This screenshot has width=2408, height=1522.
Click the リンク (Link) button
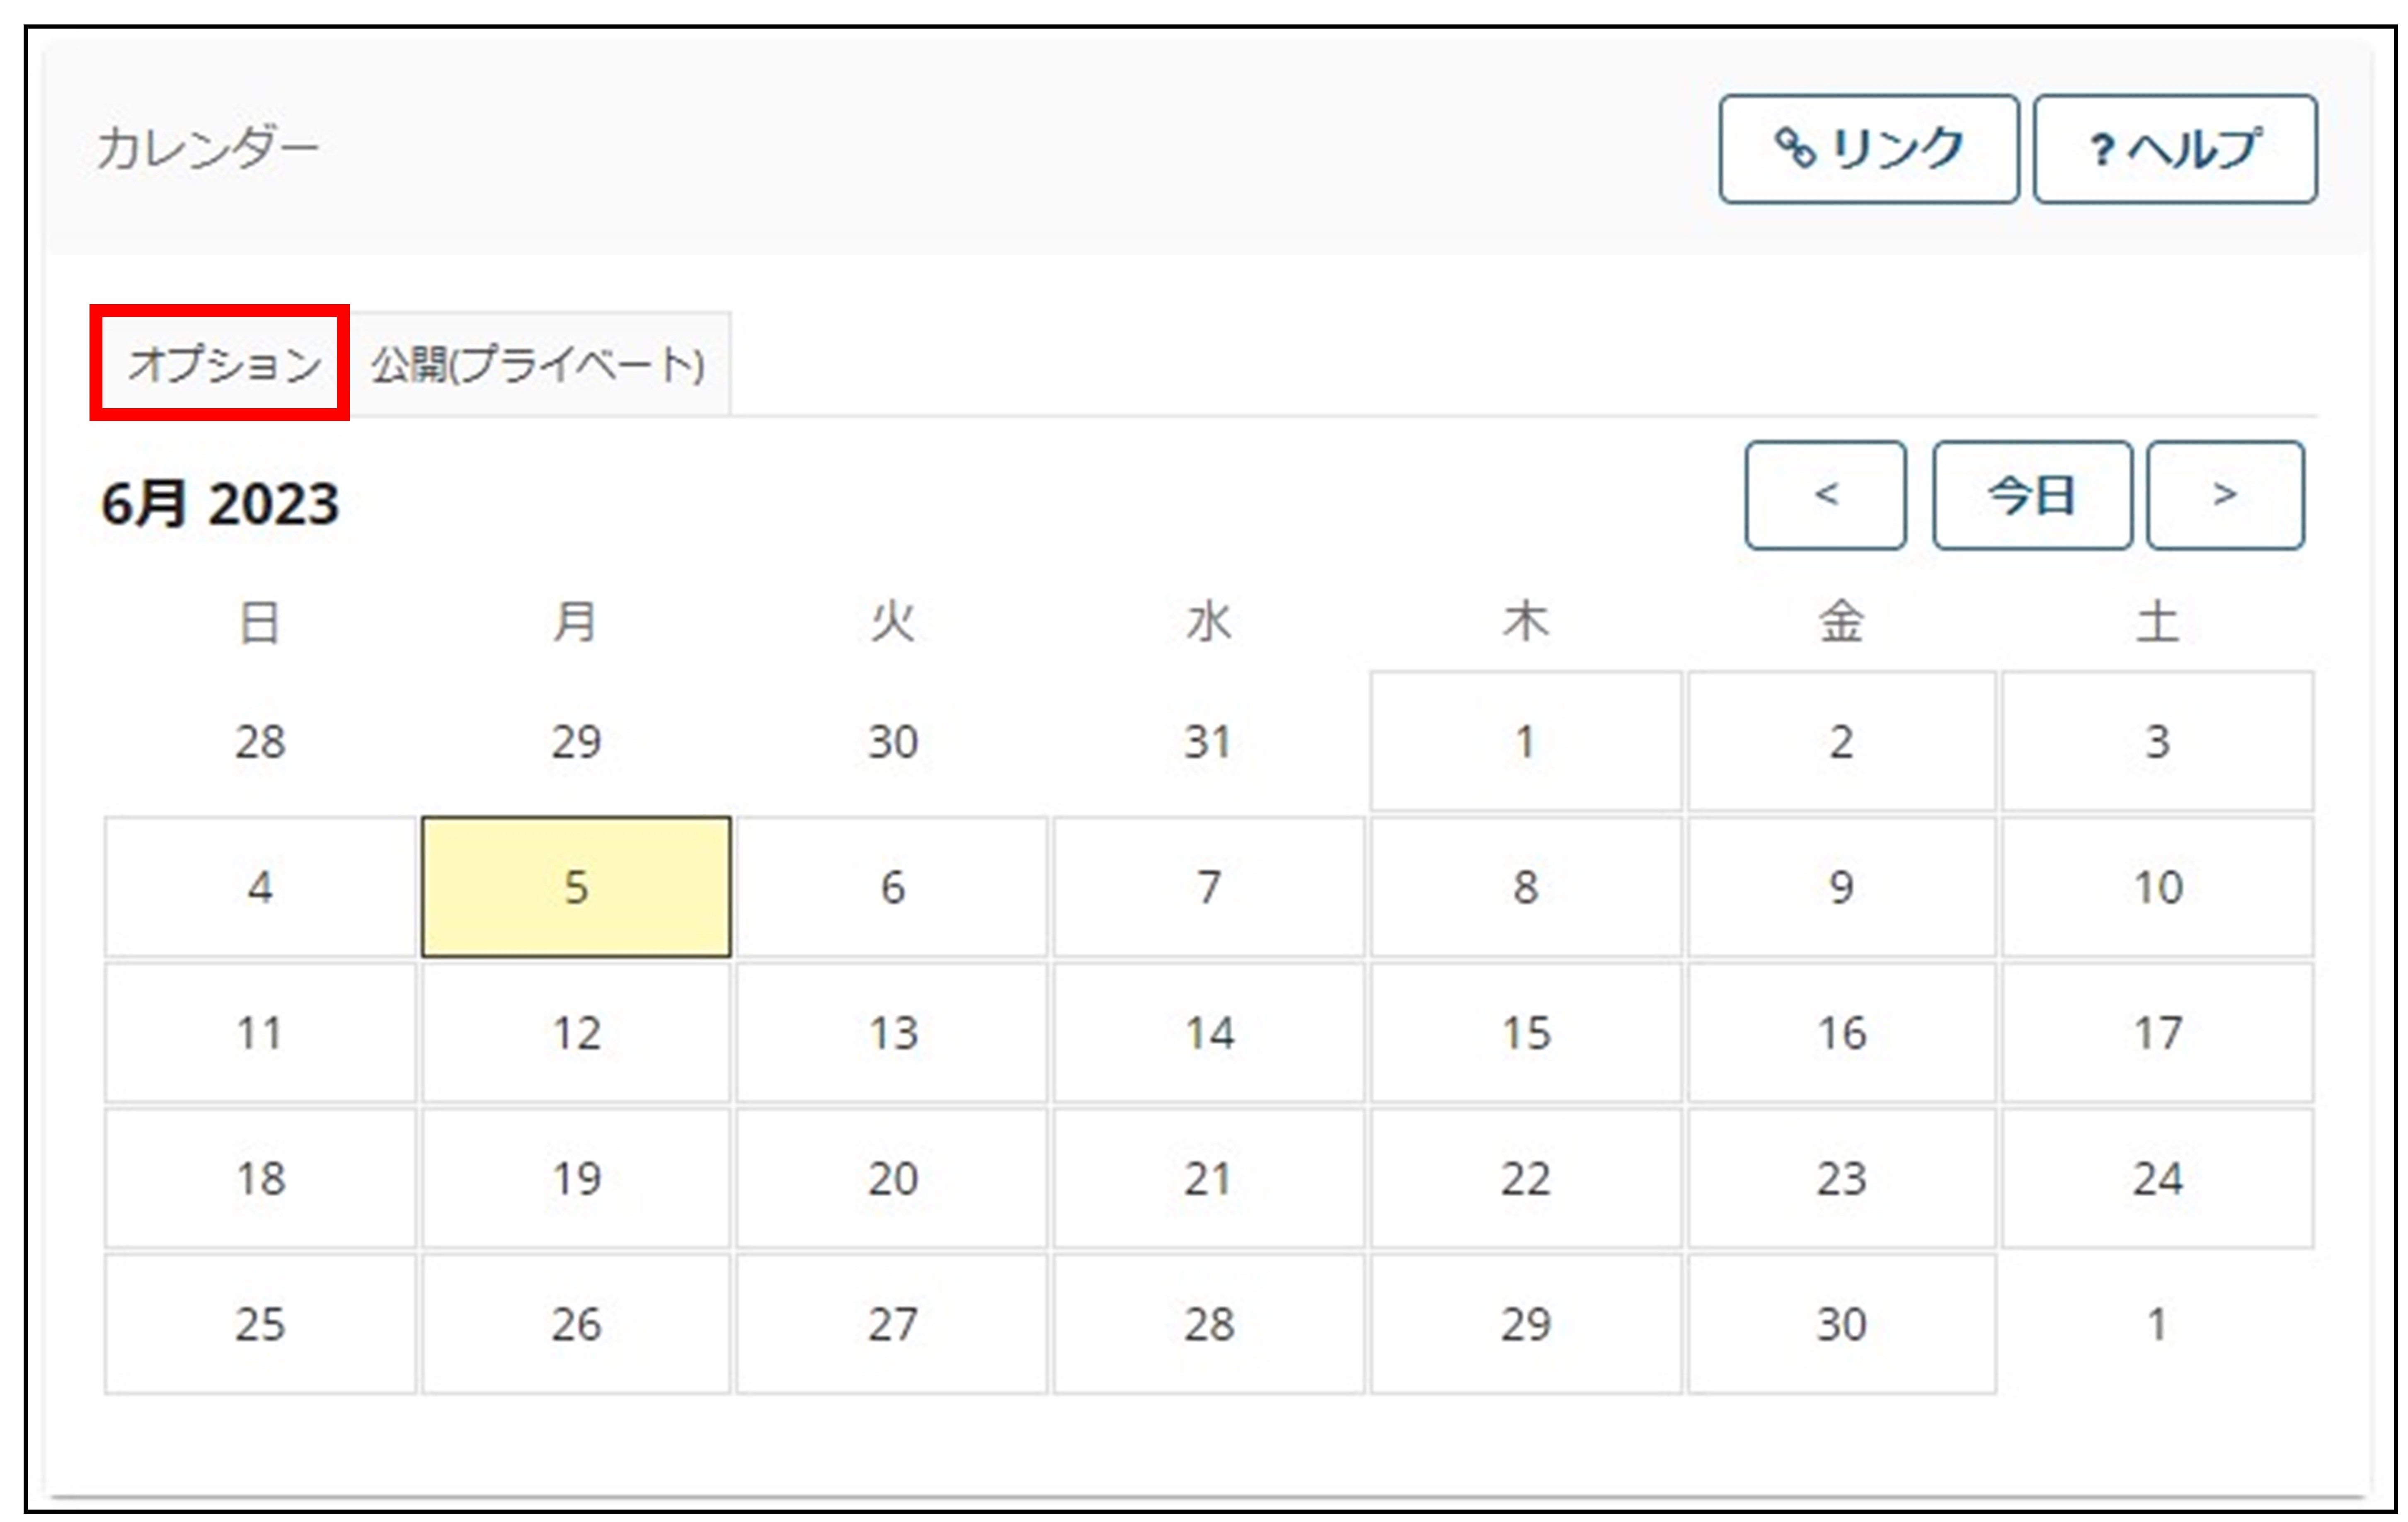[1868, 150]
